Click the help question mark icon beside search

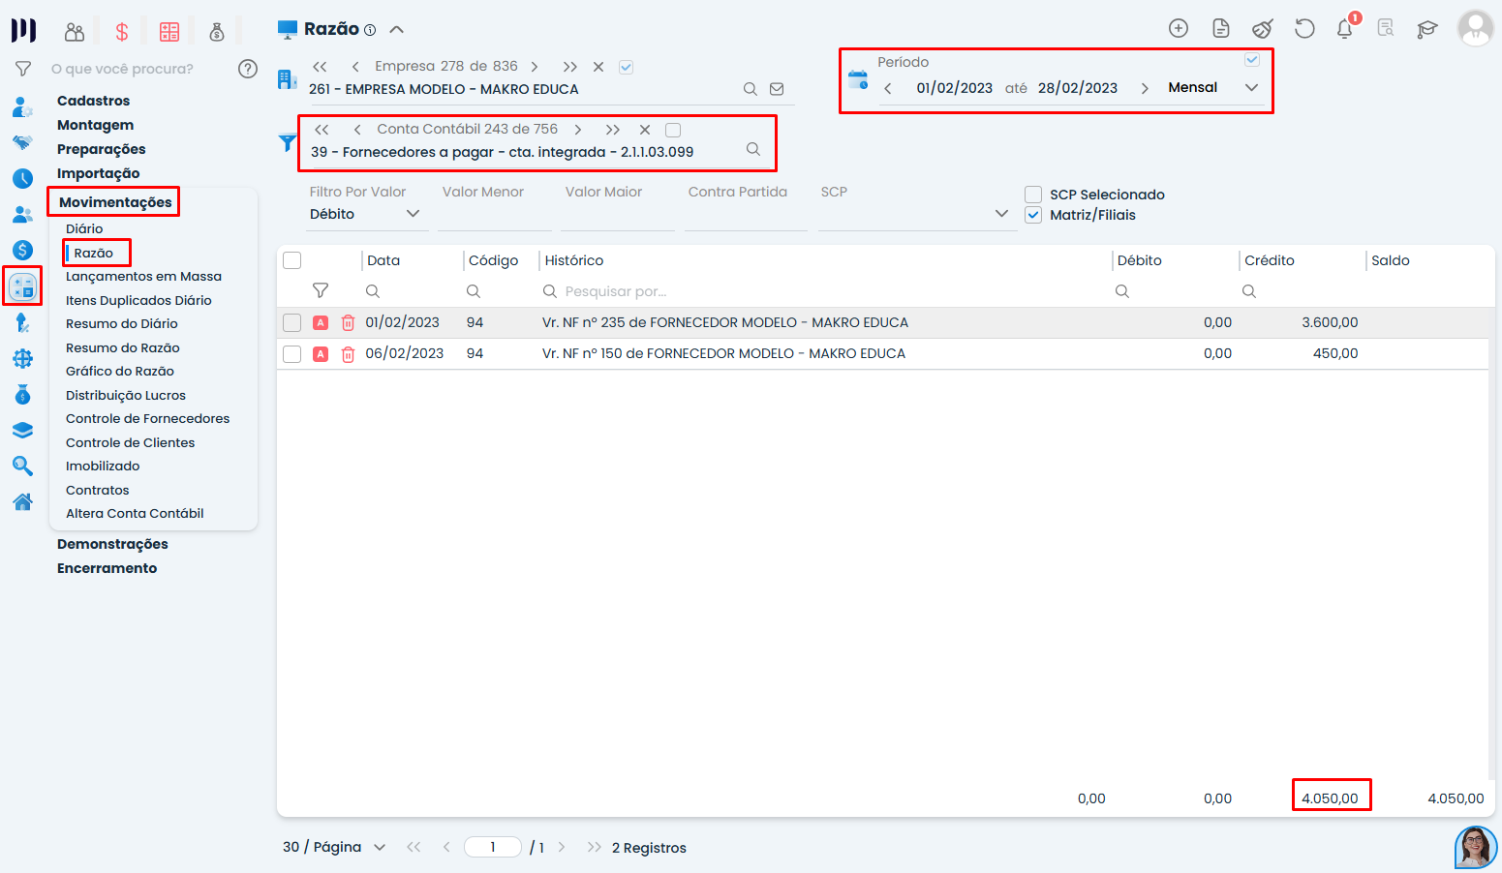[248, 69]
